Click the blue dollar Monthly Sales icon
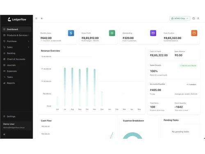Screen dimensions: 205x154 (71, 33)
